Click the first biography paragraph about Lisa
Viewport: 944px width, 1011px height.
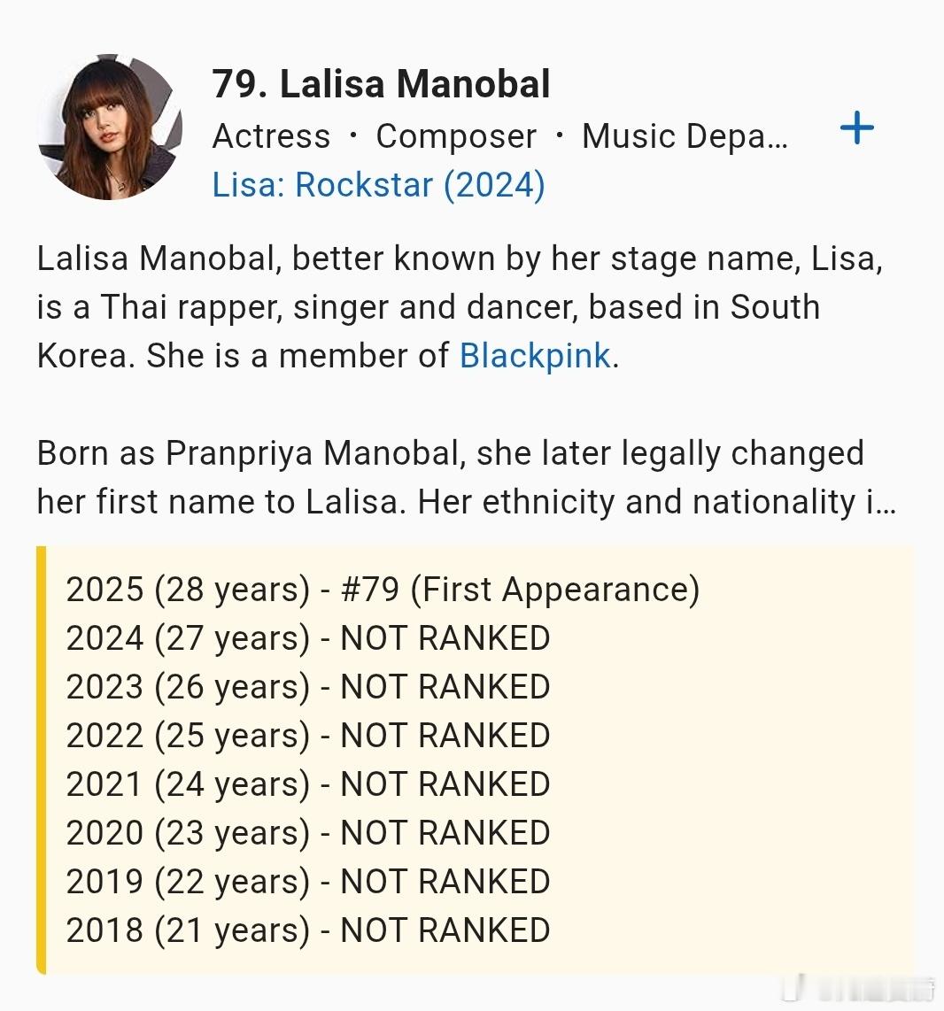(460, 307)
